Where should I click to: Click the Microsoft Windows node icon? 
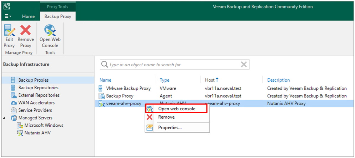click(x=20, y=125)
